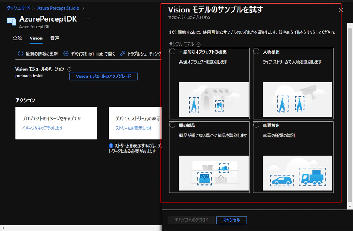This screenshot has height=231, width=353.
Task: Close the Vision モデルのサンプルを試す panel
Action: 341,10
